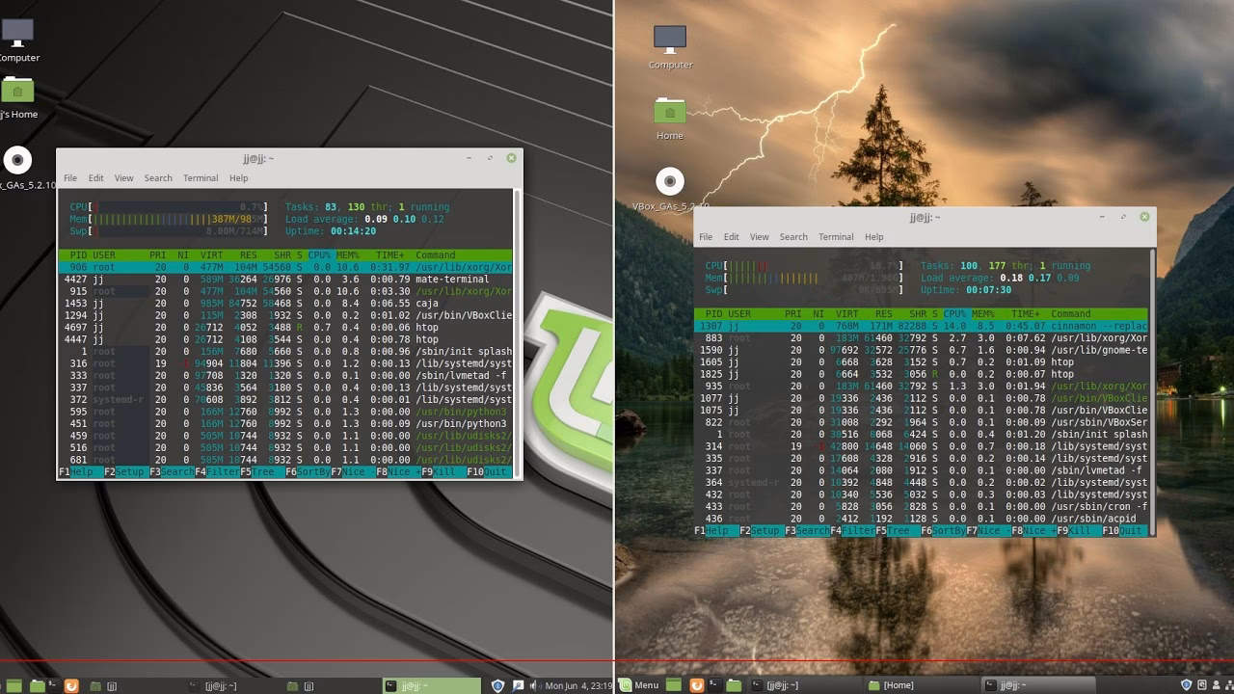1234x694 pixels.
Task: Click files launcher in right taskbar
Action: (734, 685)
